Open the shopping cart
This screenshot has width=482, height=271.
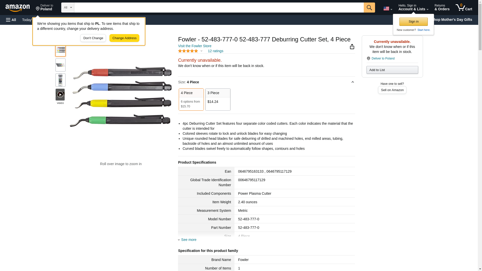tap(464, 8)
